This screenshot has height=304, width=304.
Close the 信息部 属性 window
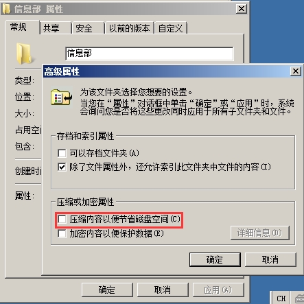coord(242,9)
